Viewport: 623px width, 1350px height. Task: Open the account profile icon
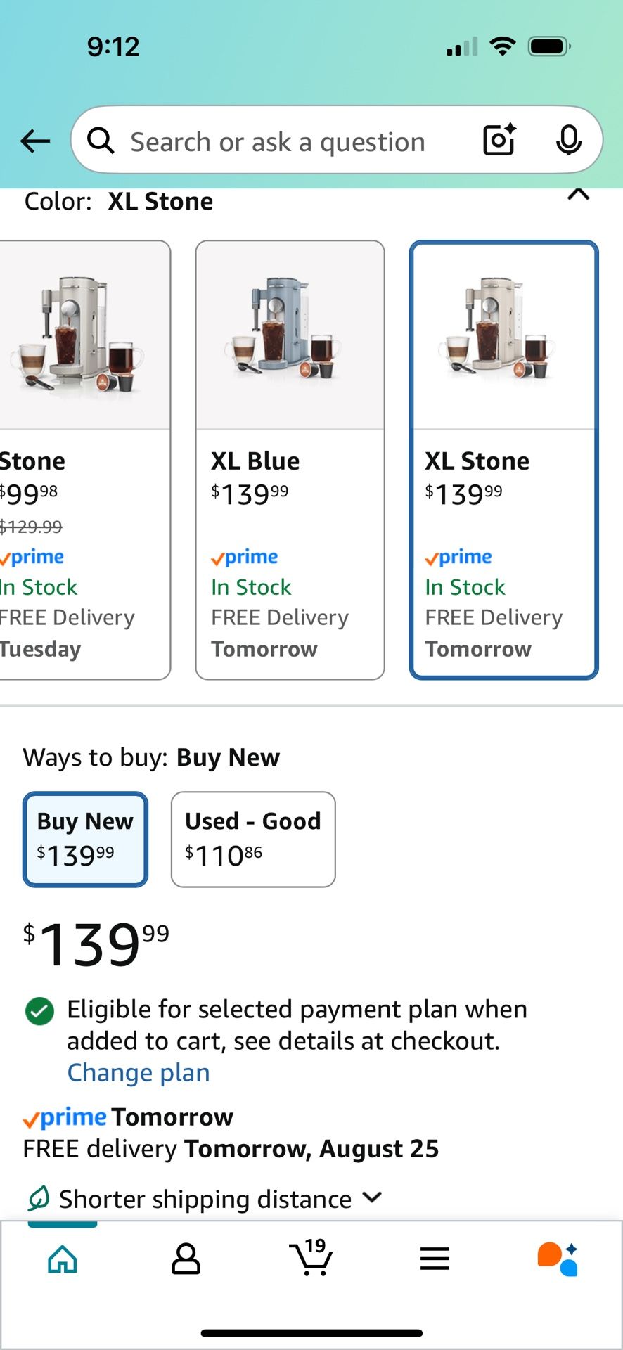(186, 1259)
